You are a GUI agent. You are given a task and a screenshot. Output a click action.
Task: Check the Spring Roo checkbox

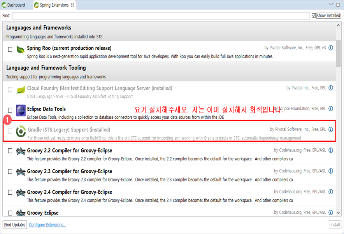point(10,49)
